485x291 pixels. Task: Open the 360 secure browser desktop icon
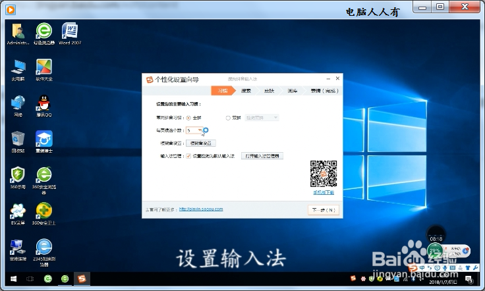pos(44,180)
